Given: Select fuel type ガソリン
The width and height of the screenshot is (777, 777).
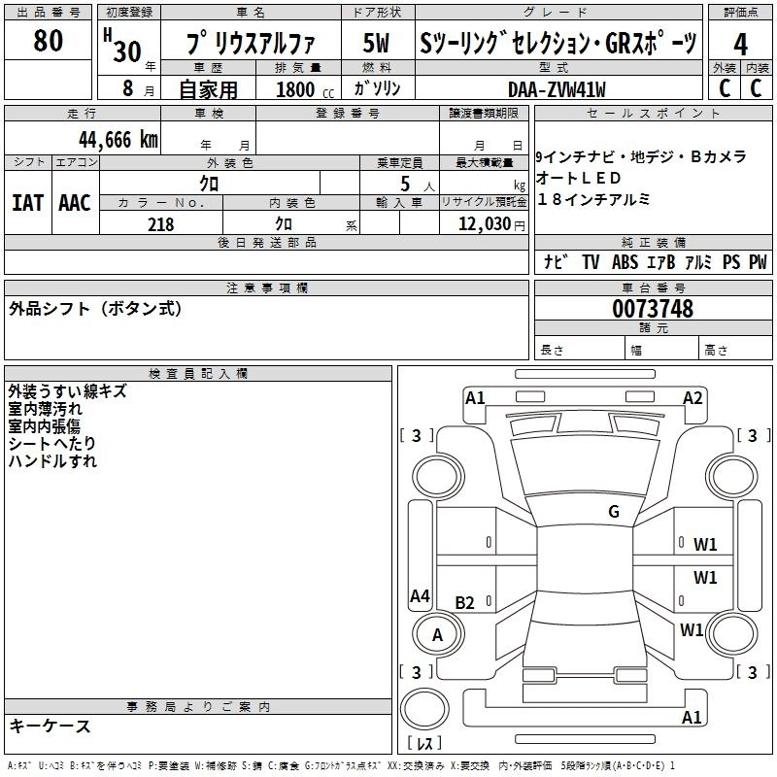Looking at the screenshot, I should click(377, 88).
